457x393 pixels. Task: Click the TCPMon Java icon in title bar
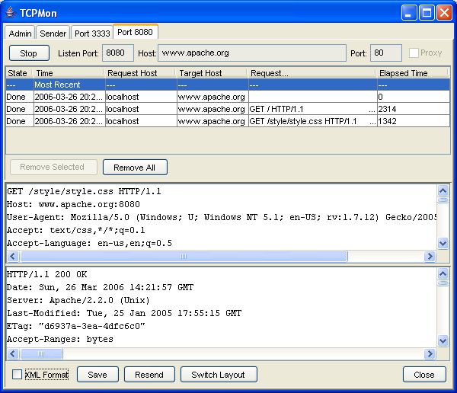click(11, 12)
